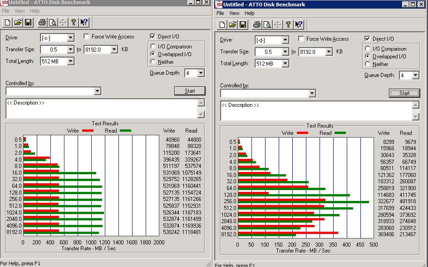Viewport: 428px width, 267px height.
Task: Toggle Direct I/O checkbox in right window
Action: coord(367,39)
